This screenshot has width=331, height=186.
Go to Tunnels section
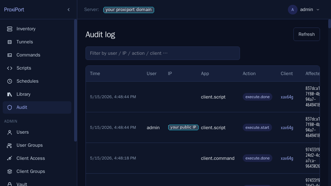click(x=37, y=42)
